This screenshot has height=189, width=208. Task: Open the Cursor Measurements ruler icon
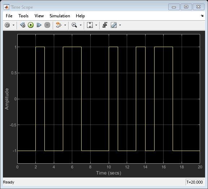coord(114,25)
